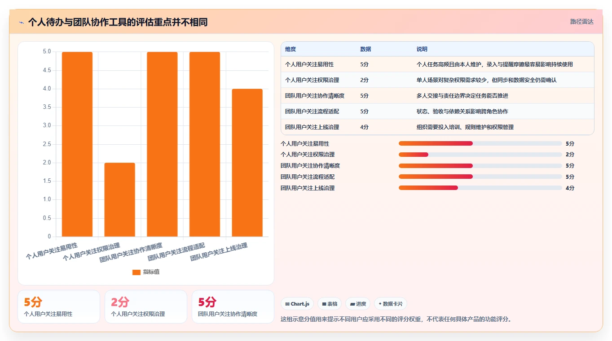Viewport: 612px width, 341px height.
Task: Click the 2分 value after the progress bar
Action: 570,155
